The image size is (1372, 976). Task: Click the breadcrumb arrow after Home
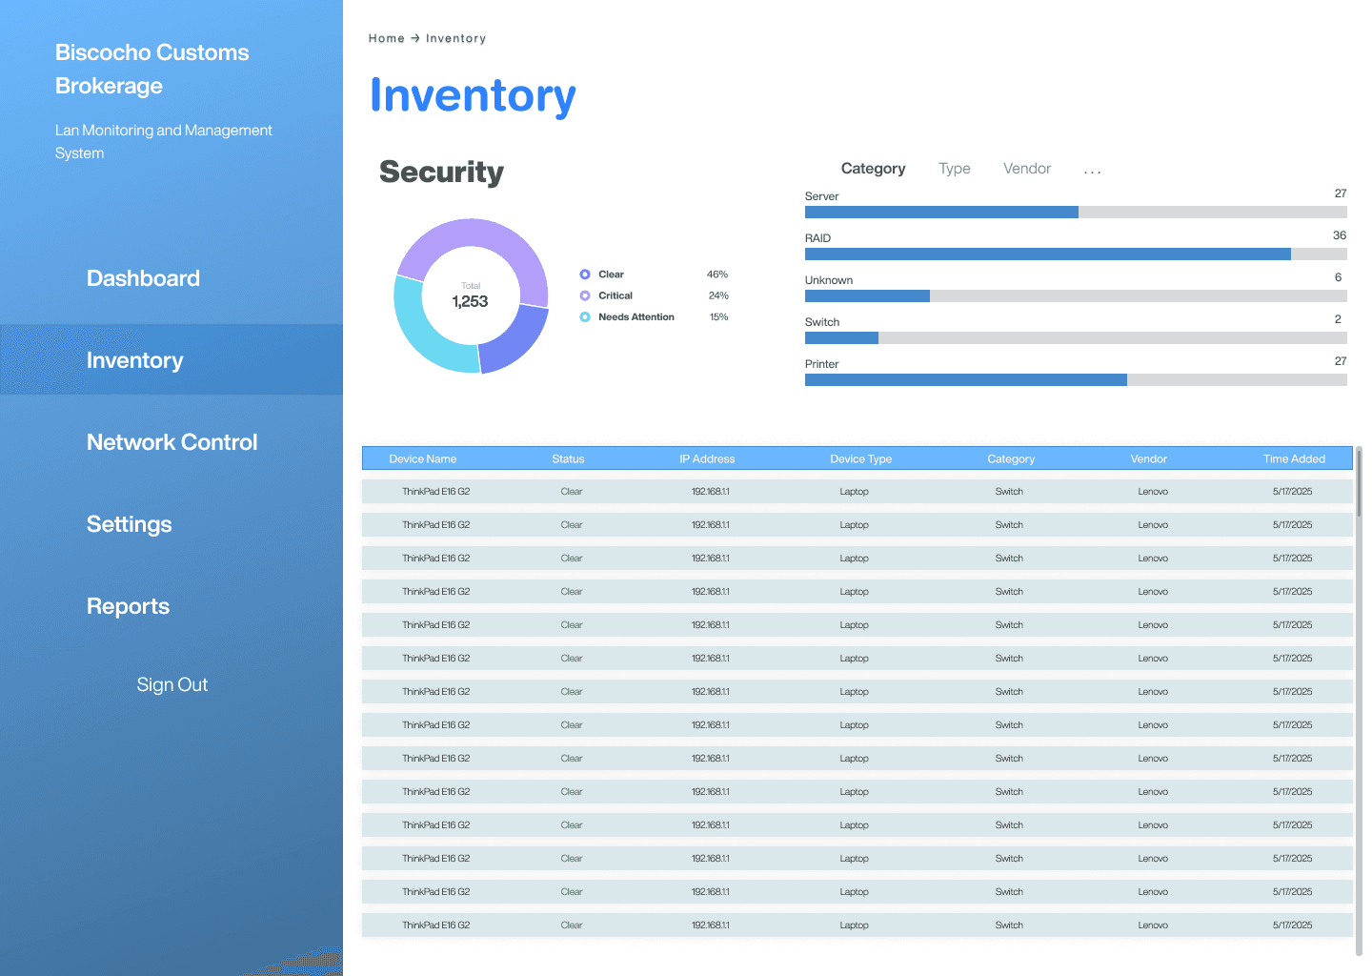pos(415,38)
